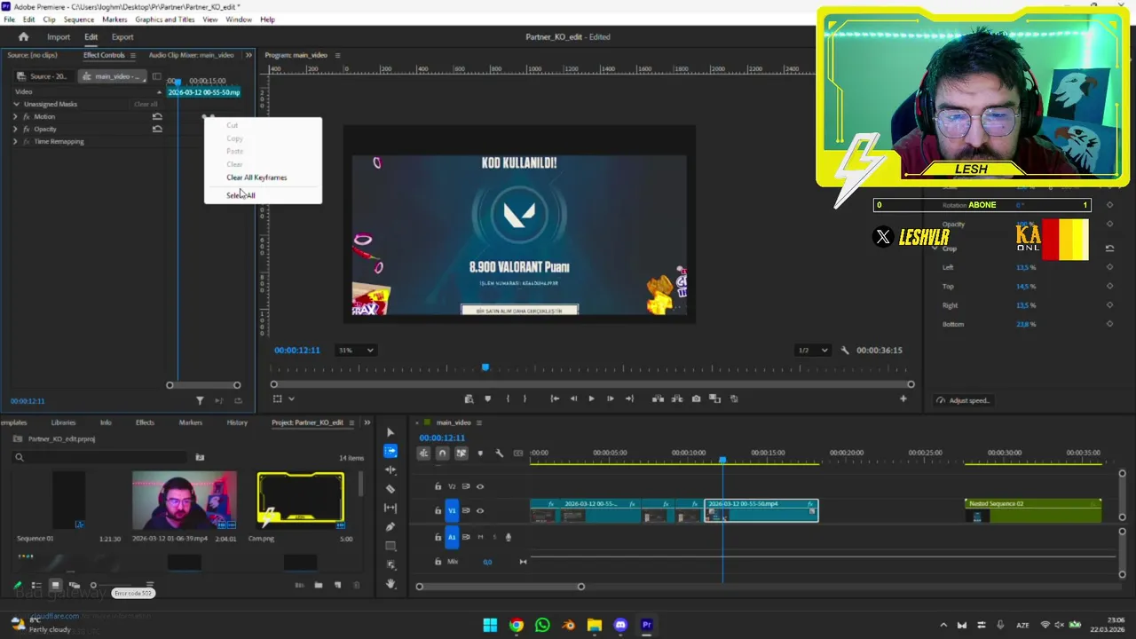Image resolution: width=1136 pixels, height=639 pixels.
Task: Open the Graphics and Titles menu
Action: tap(165, 20)
